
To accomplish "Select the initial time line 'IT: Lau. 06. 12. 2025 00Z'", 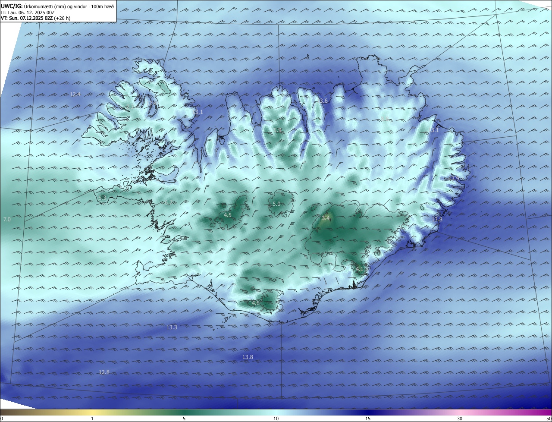I will click(x=28, y=13).
